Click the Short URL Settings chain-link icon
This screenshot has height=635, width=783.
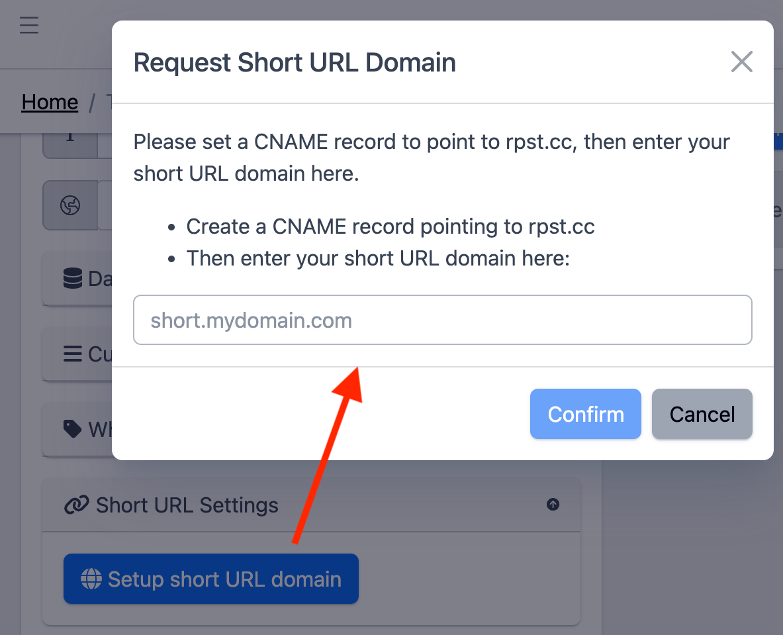coord(76,505)
